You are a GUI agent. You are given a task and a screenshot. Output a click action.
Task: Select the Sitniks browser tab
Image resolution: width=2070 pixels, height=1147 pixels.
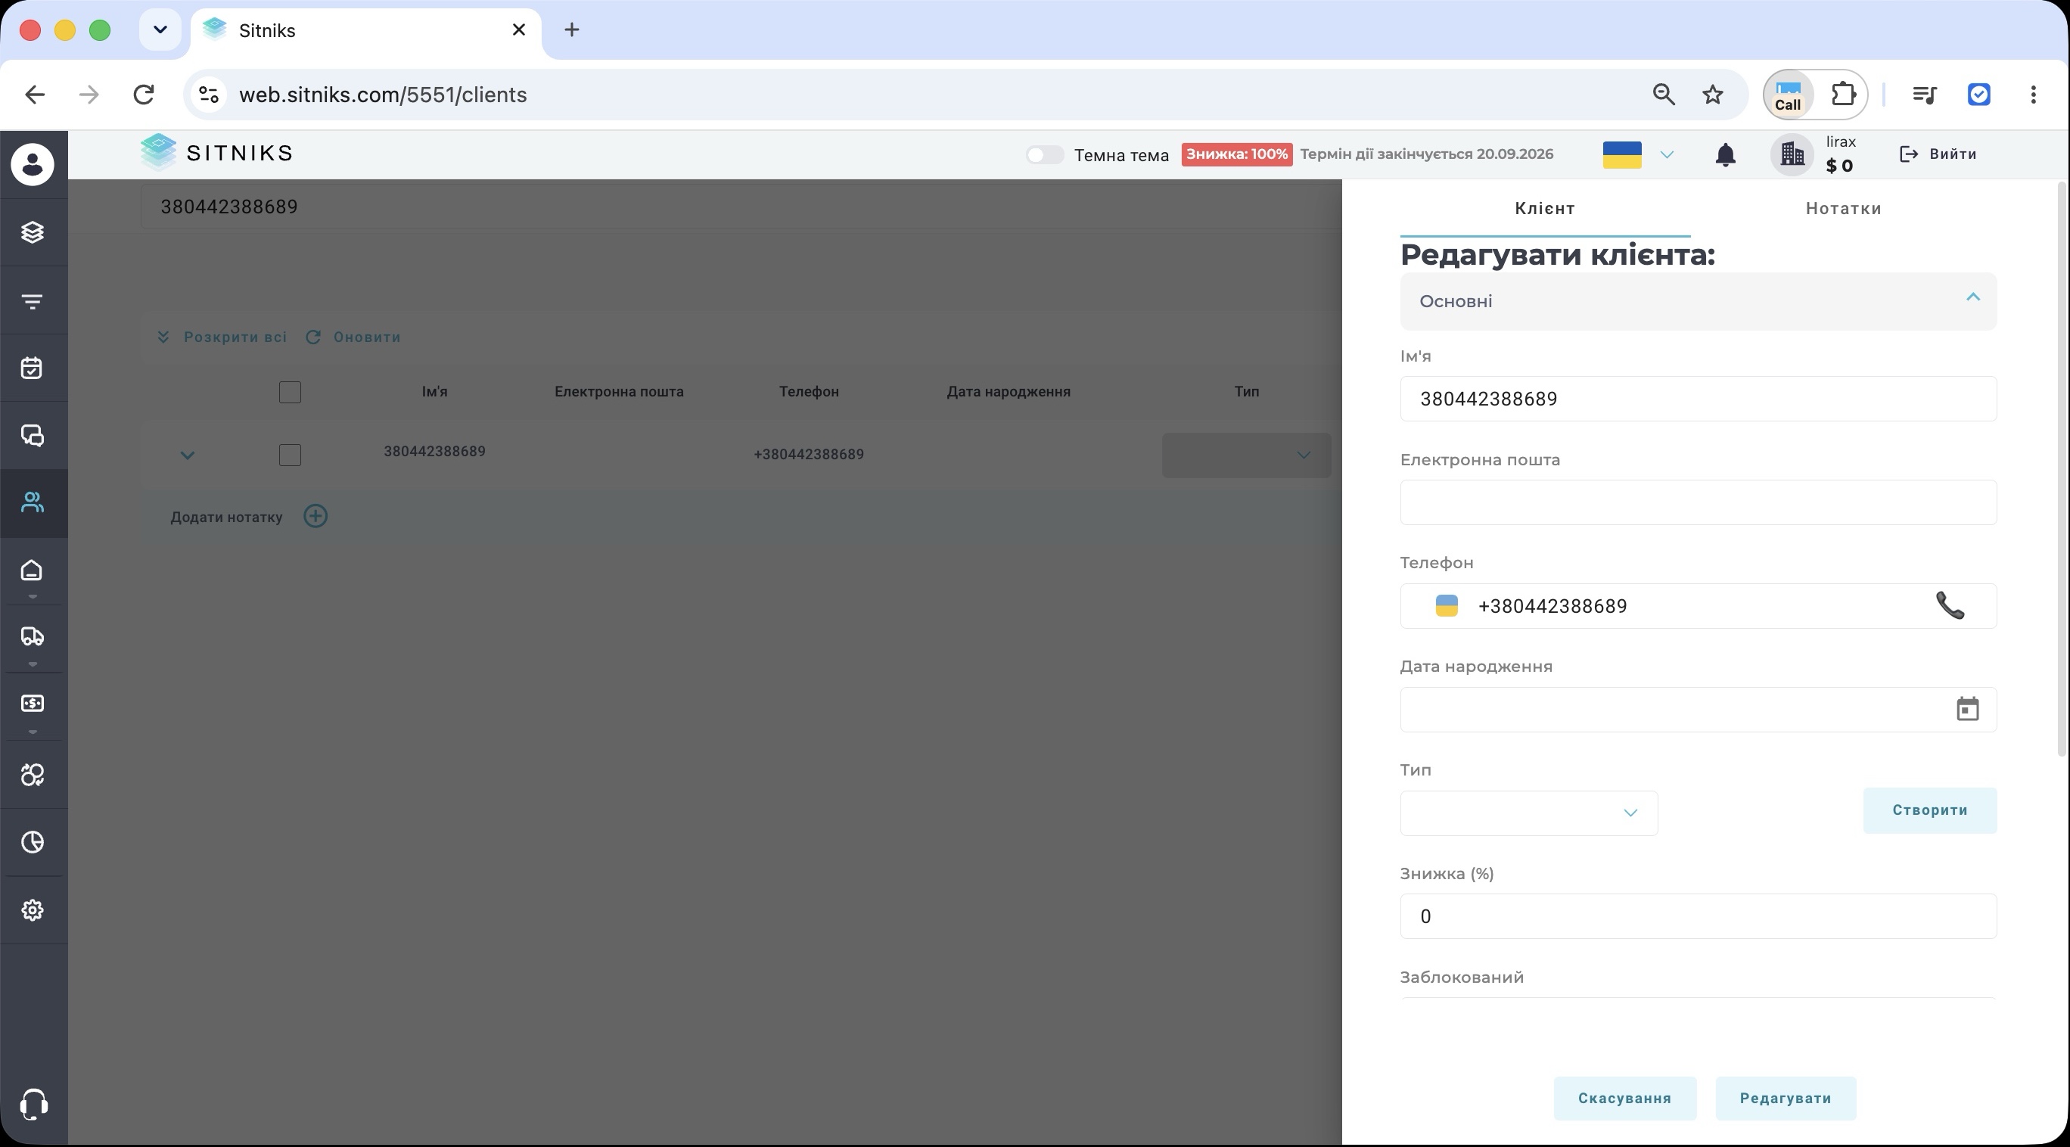(x=365, y=30)
